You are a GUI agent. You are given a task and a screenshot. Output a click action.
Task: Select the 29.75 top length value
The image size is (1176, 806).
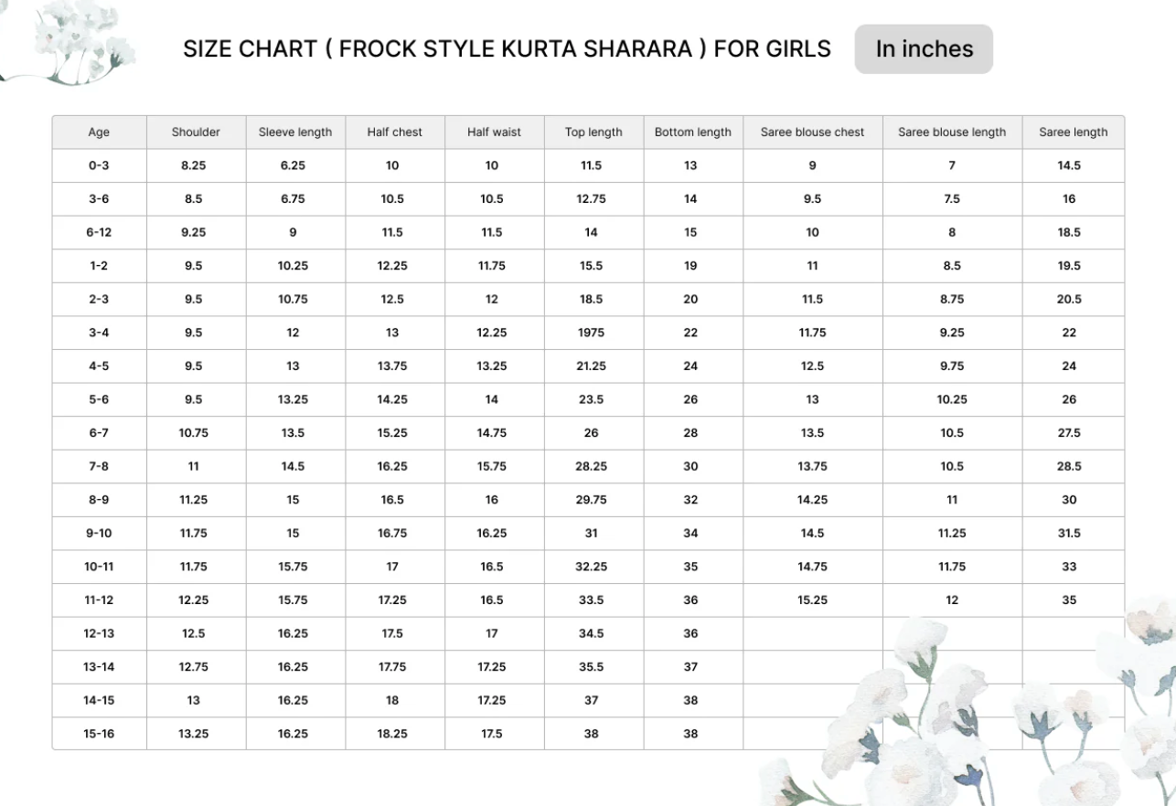click(x=591, y=500)
